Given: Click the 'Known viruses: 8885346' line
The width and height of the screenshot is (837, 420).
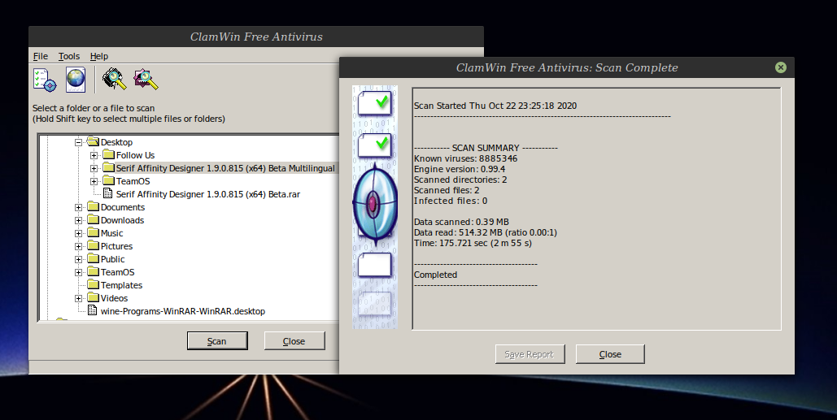Looking at the screenshot, I should pos(465,158).
